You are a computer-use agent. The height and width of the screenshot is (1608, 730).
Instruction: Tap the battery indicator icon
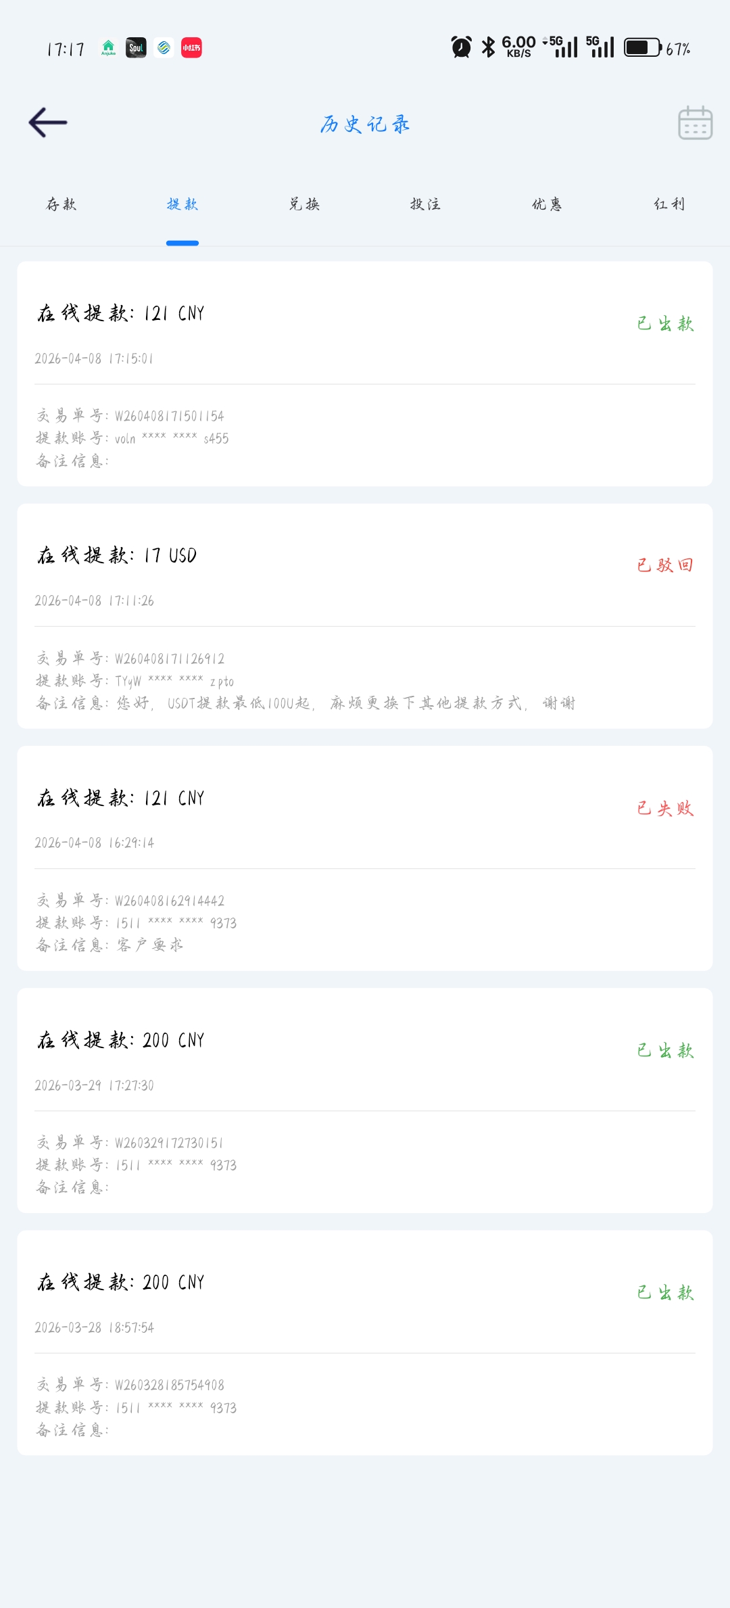pyautogui.click(x=642, y=47)
